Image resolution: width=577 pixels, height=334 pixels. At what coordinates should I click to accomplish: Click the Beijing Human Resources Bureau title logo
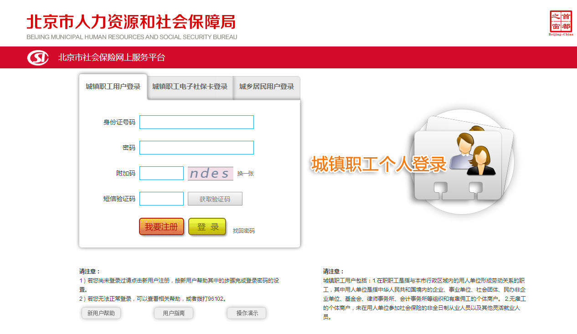[x=131, y=26]
